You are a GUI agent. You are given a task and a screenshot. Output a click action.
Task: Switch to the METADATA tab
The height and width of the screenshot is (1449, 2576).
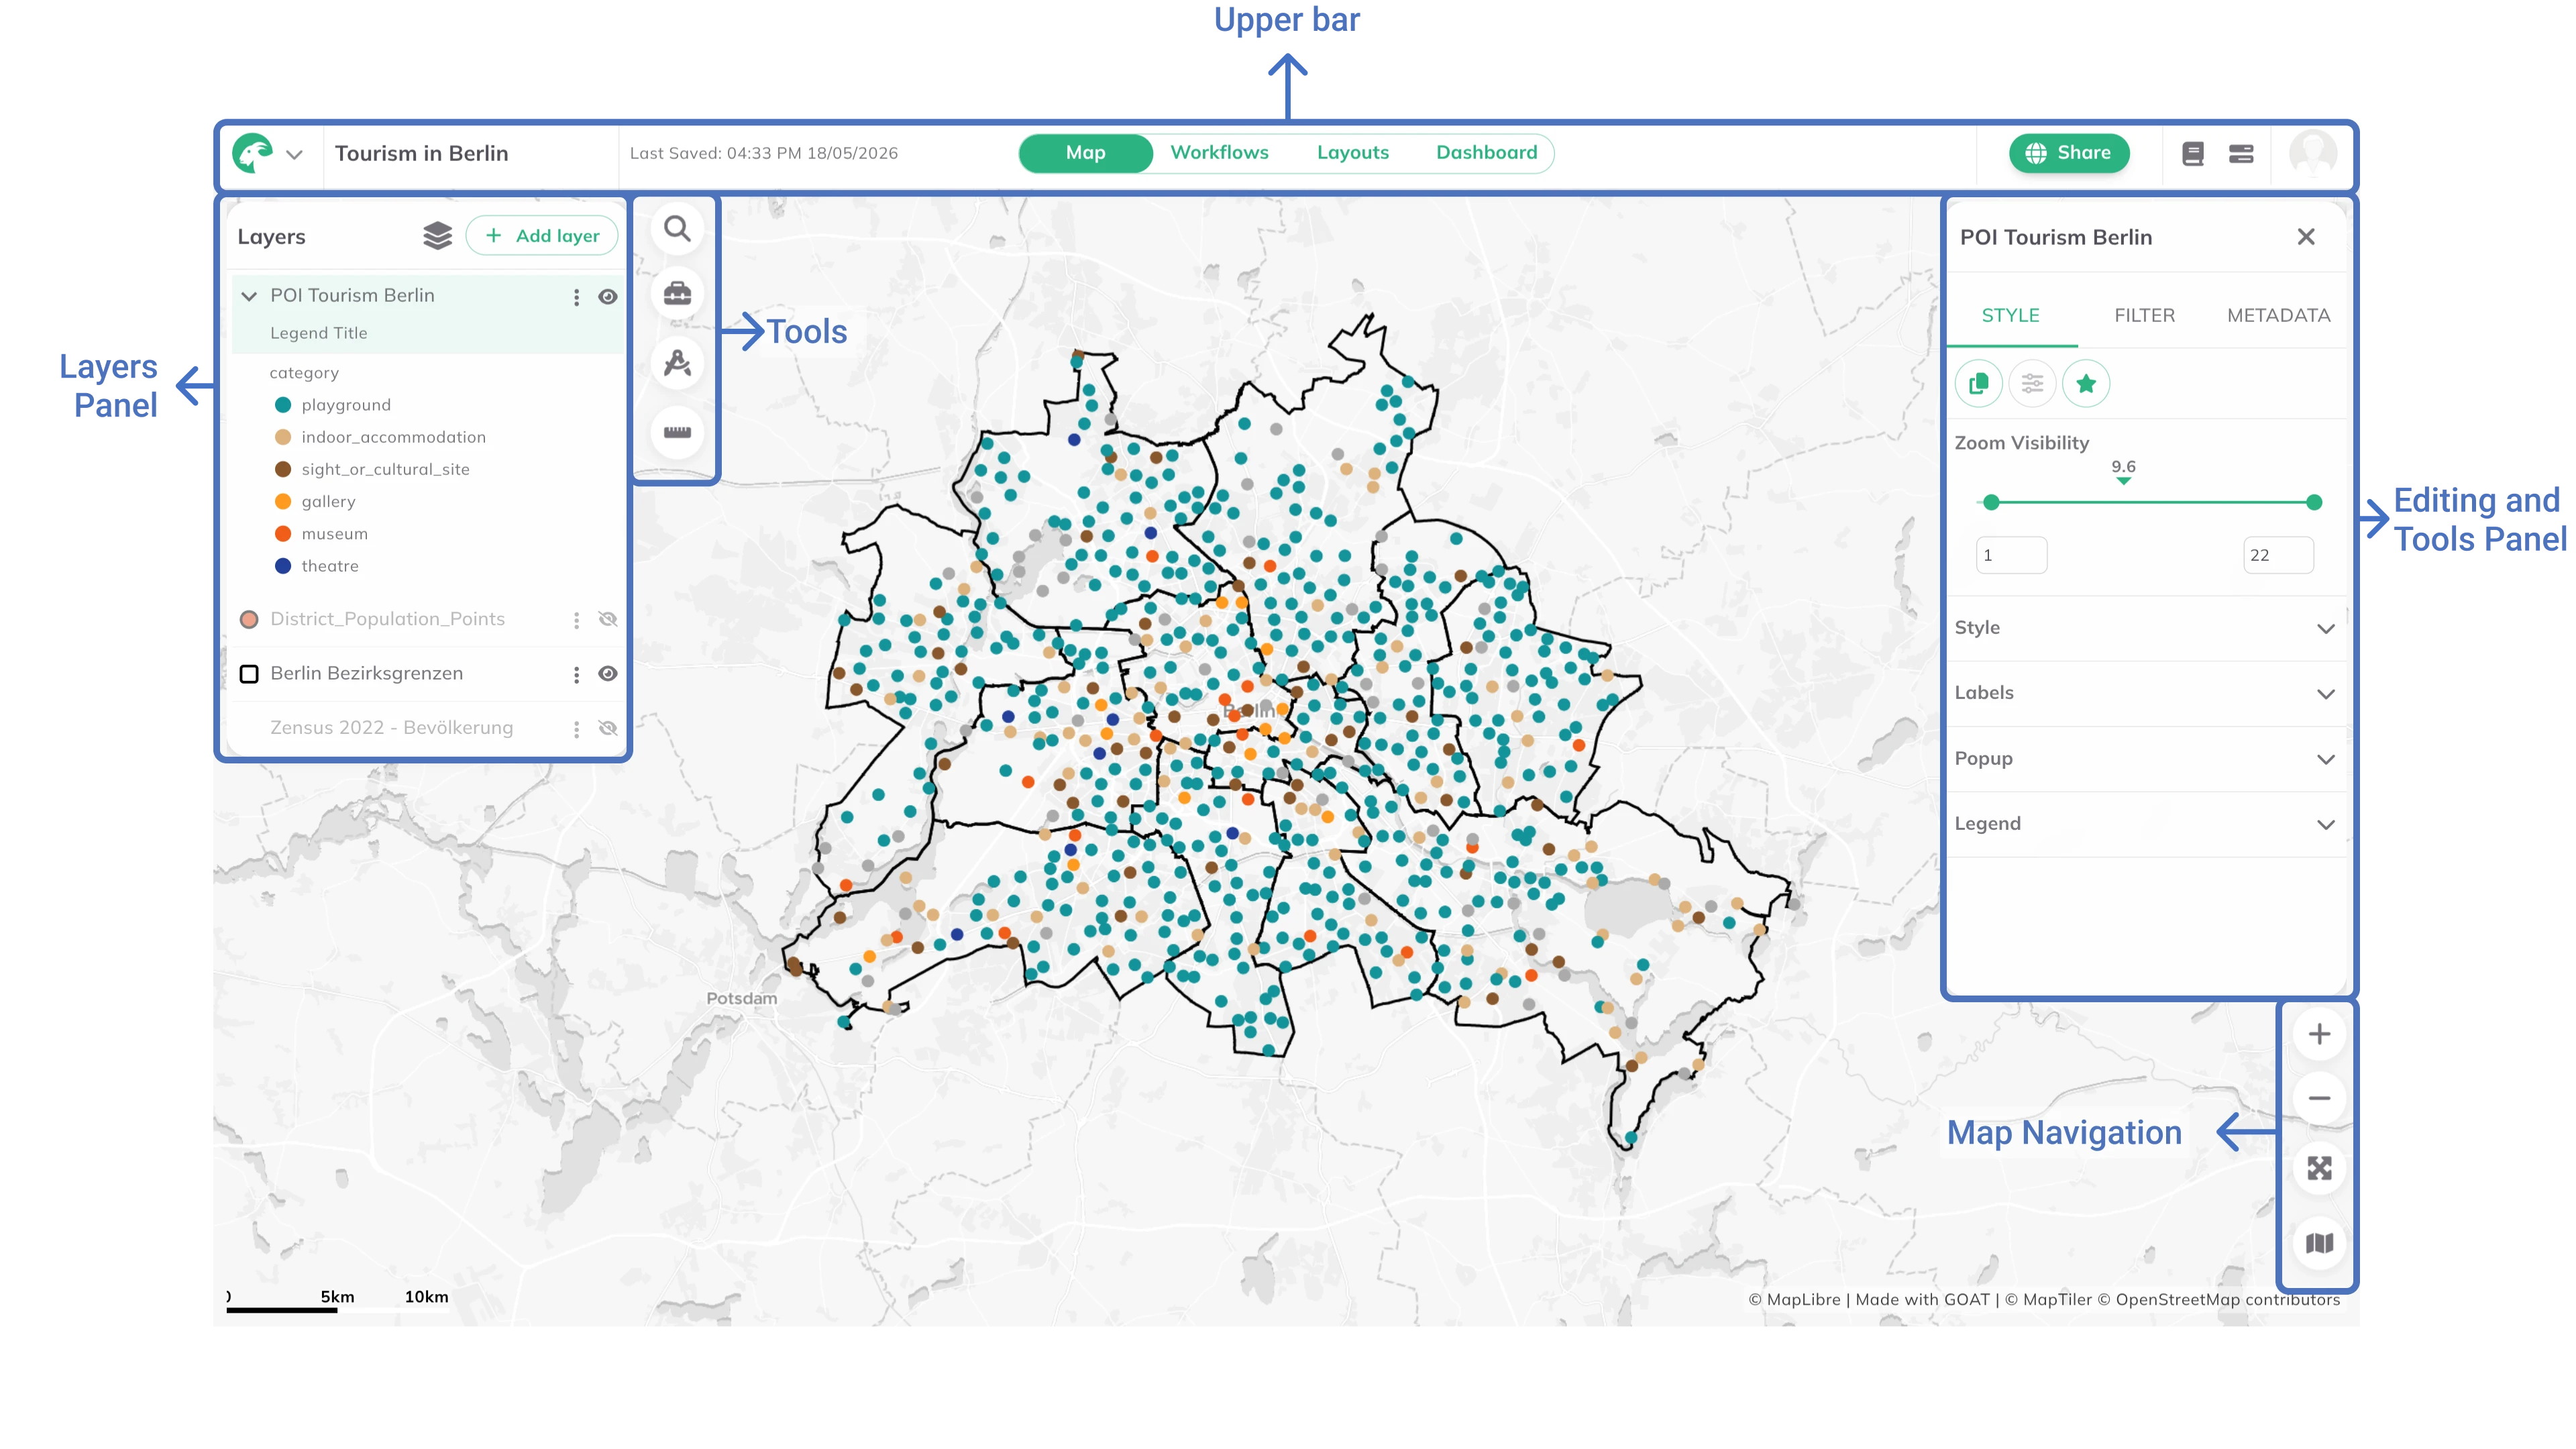tap(2278, 315)
